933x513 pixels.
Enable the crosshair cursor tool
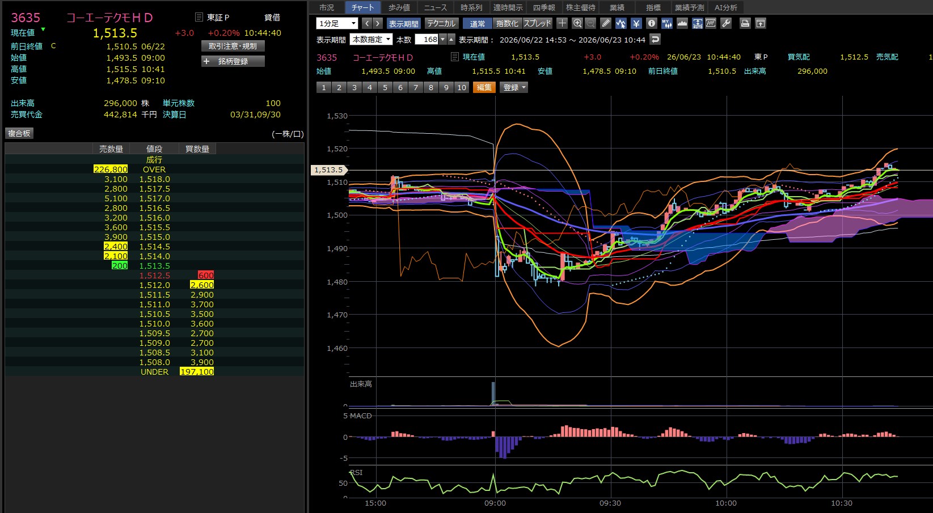pos(562,23)
